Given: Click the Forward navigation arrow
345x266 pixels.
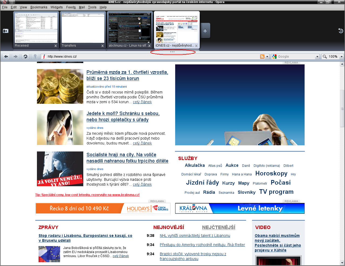Looking at the screenshot, I should tap(16, 57).
